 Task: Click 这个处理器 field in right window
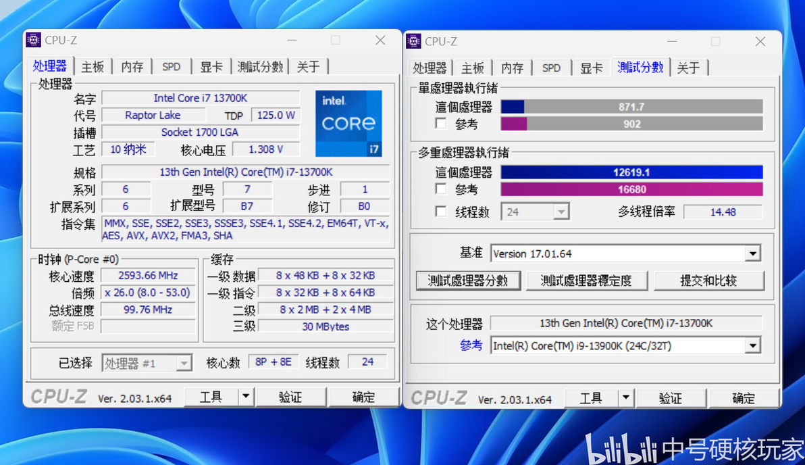click(x=626, y=323)
